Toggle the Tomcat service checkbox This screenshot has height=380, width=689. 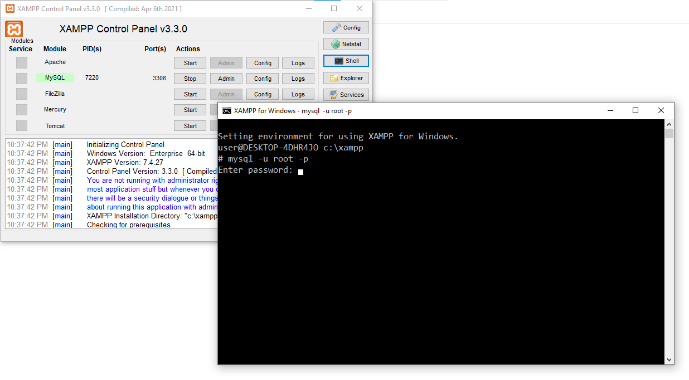click(22, 126)
